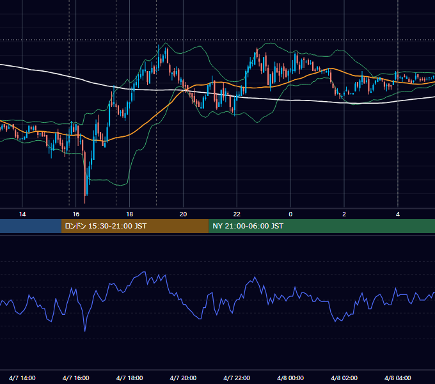
Task: Click the 4/7 22:00 date label
Action: point(237,378)
